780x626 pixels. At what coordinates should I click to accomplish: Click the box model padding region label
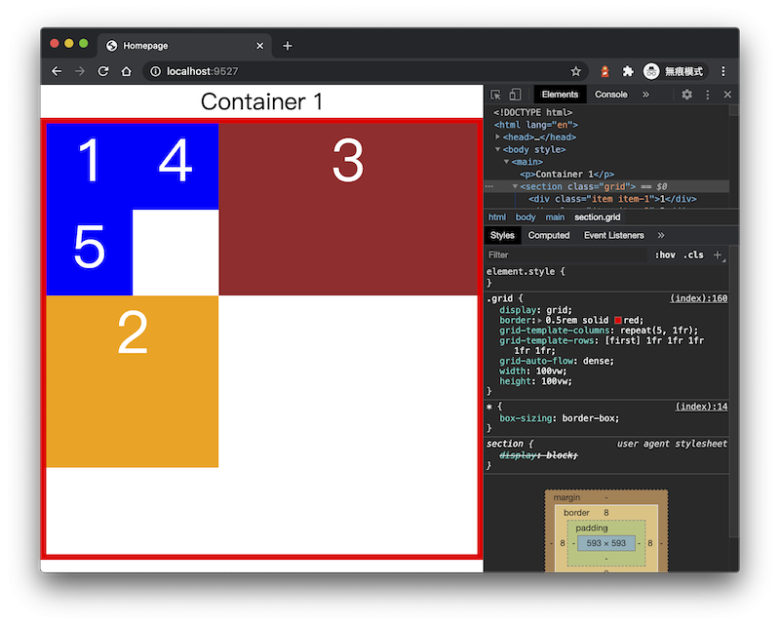click(x=592, y=528)
